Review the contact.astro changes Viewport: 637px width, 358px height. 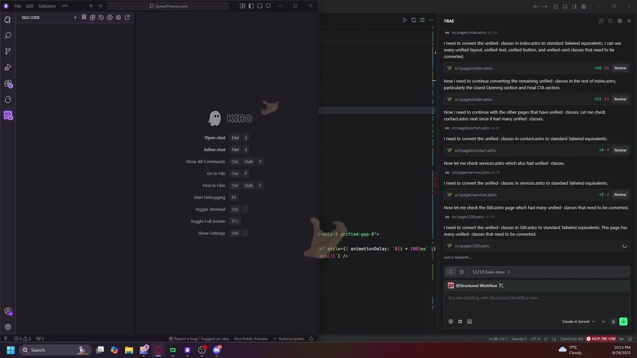(620, 150)
